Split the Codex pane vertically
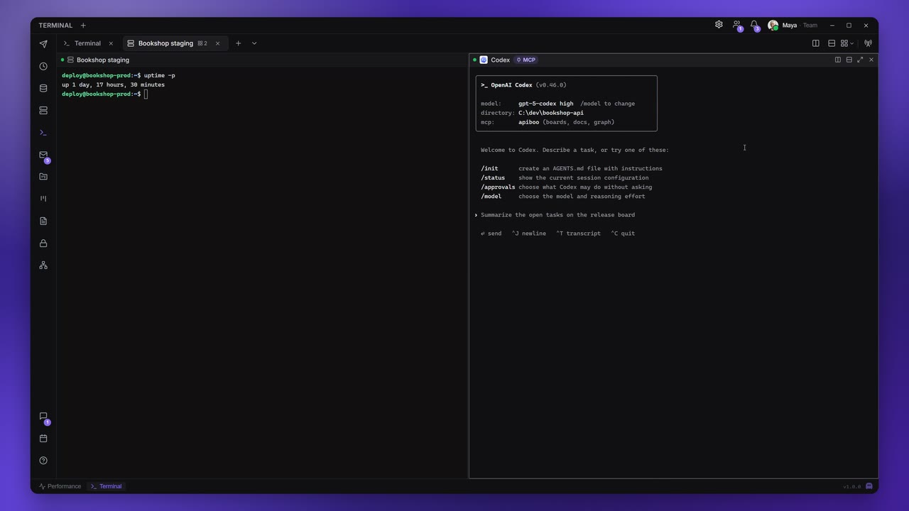This screenshot has width=909, height=511. pos(838,60)
